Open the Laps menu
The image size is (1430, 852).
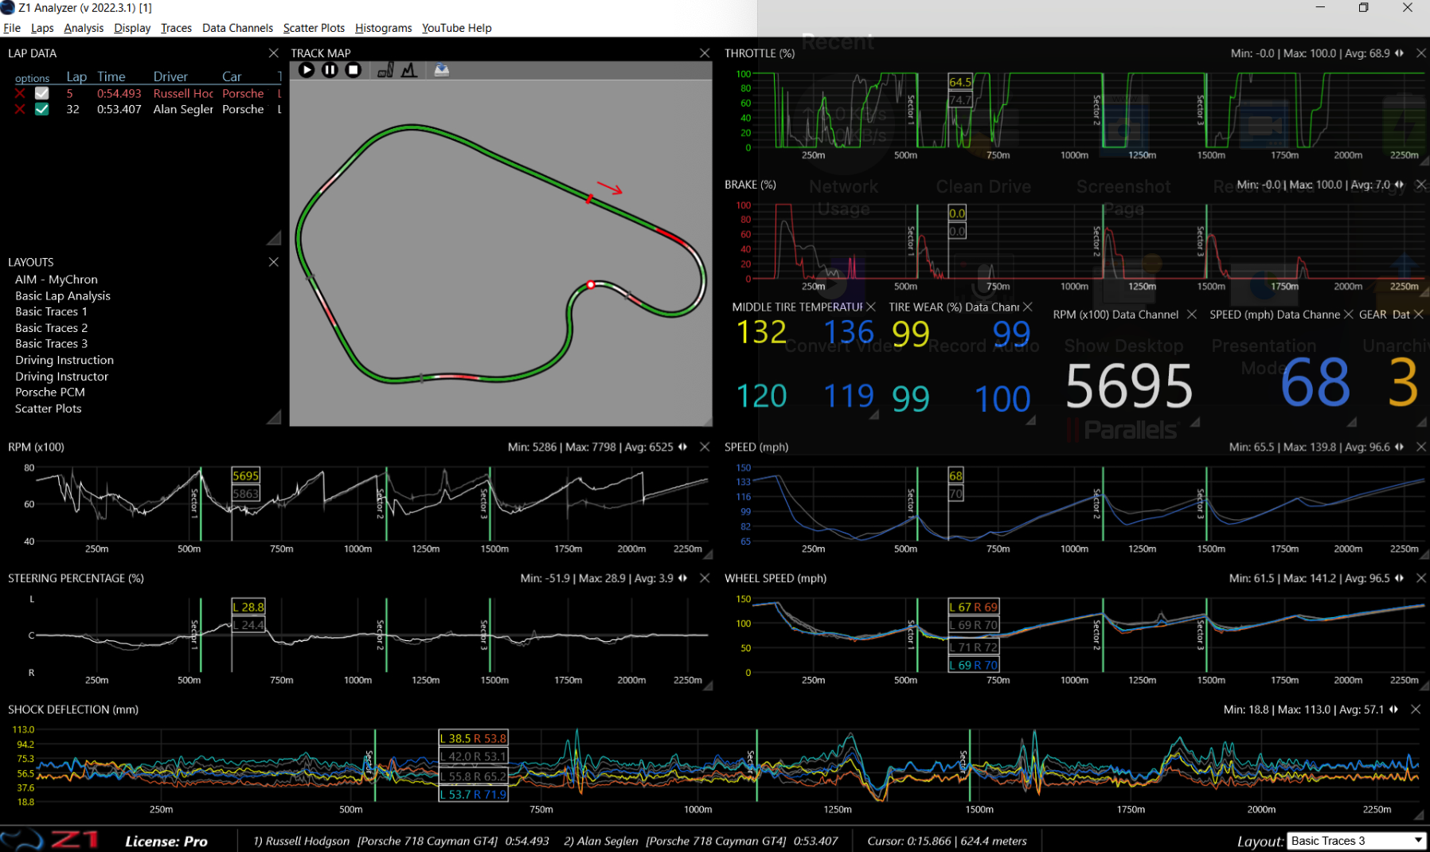[x=42, y=28]
